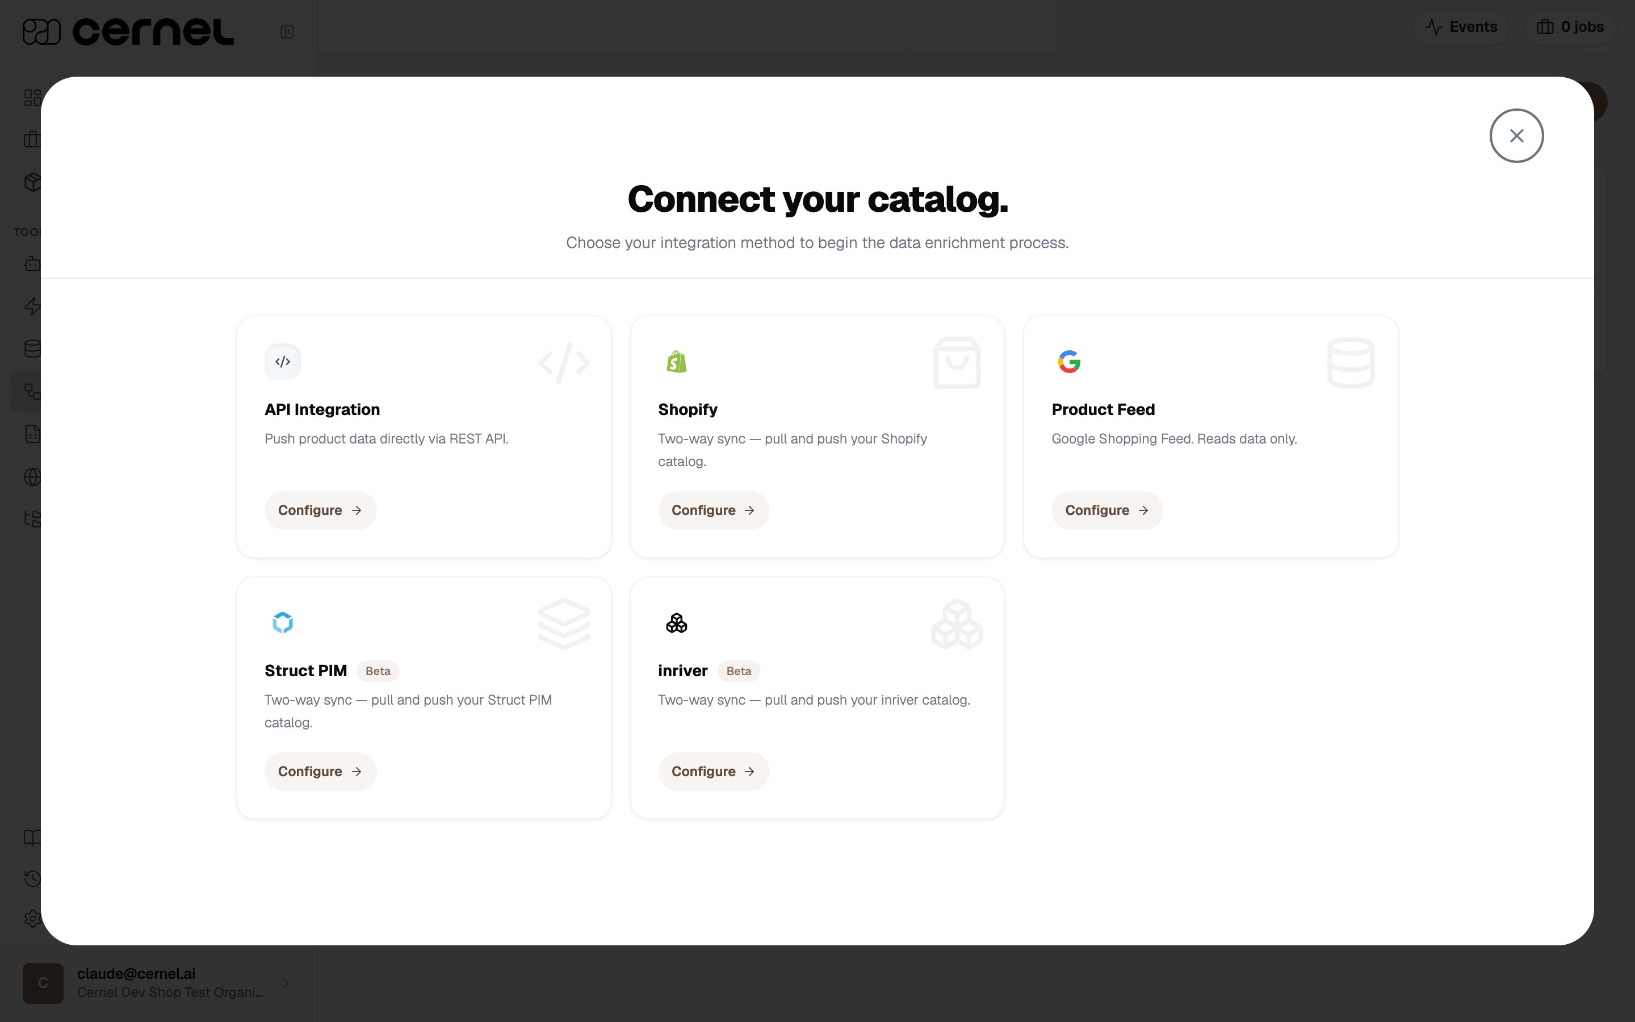Viewport: 1635px width, 1022px height.
Task: Click 'Push product data directly via REST API.'
Action: (387, 439)
